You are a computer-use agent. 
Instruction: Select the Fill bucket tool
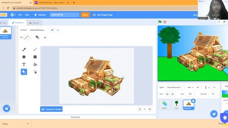(35, 64)
